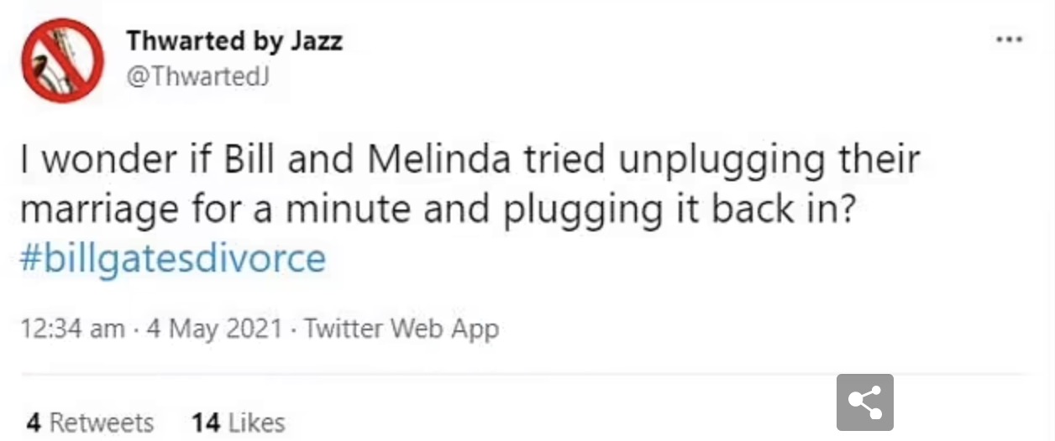Click the like count number 14
The image size is (1055, 441).
[205, 422]
